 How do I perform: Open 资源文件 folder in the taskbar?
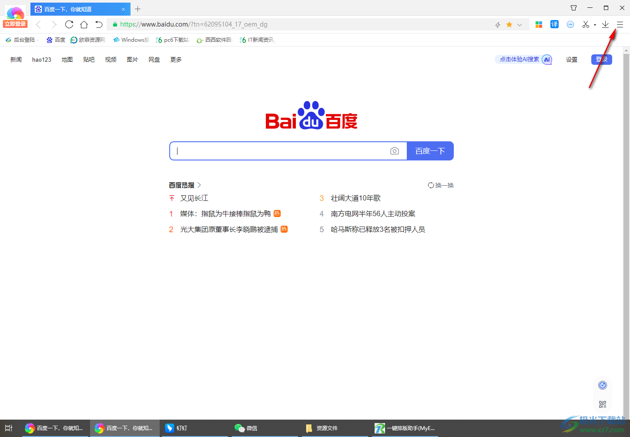335,428
